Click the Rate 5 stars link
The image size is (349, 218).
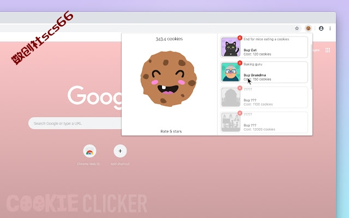point(171,131)
